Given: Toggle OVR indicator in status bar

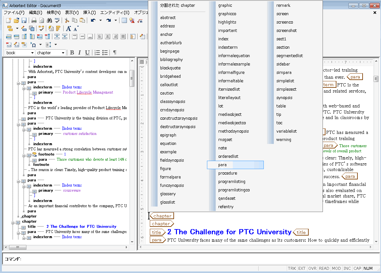Looking at the screenshot, I should pos(312,268).
